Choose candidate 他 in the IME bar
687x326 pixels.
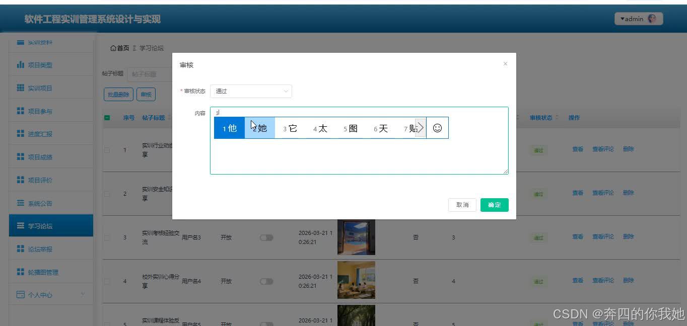tap(230, 128)
